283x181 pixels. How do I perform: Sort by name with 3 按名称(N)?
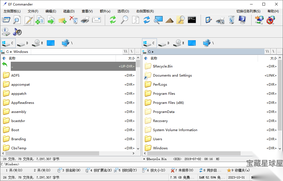(x=69, y=170)
